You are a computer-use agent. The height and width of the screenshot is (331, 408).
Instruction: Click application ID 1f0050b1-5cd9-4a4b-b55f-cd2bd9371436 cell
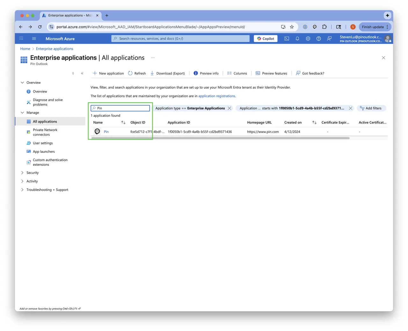[200, 132]
